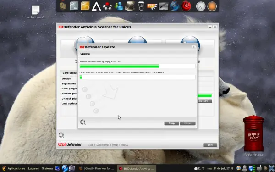Click the blue globe browser launcher in bottom panel
This screenshot has height=172, width=275.
pos(65,168)
